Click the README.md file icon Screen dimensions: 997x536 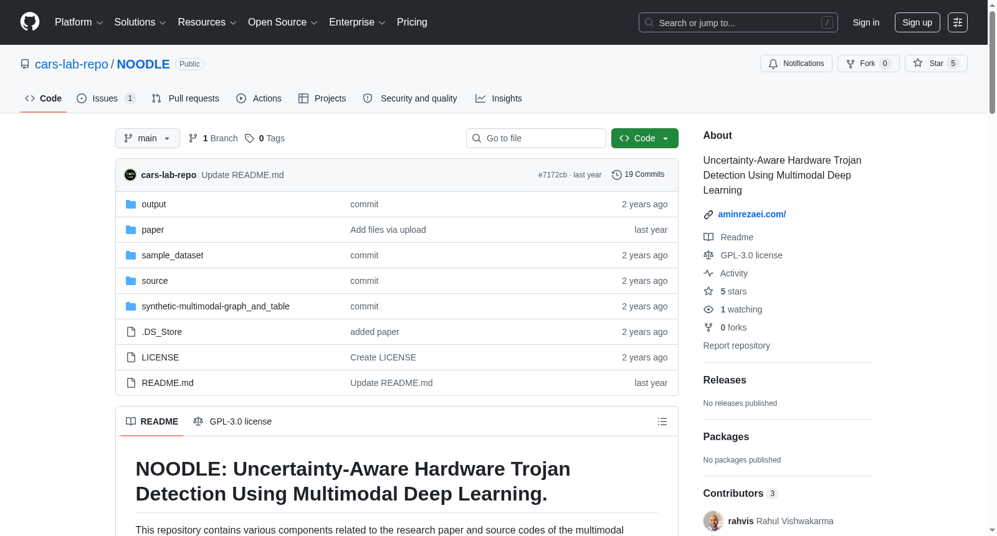click(131, 383)
